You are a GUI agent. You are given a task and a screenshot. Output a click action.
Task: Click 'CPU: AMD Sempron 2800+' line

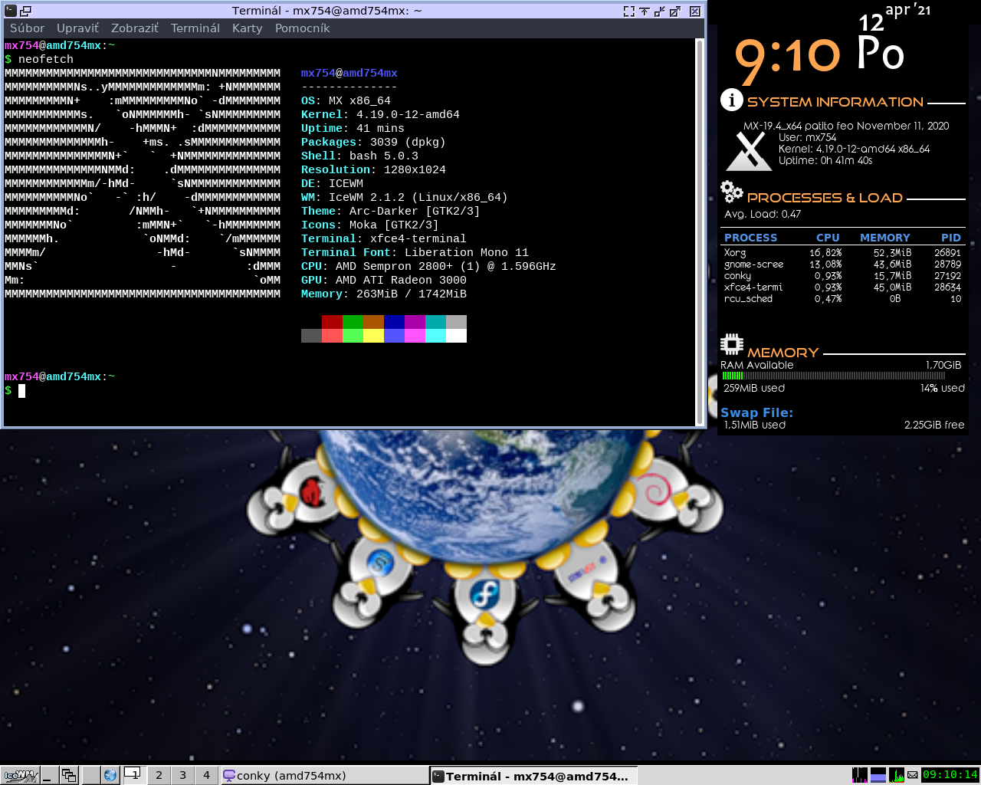coord(428,267)
